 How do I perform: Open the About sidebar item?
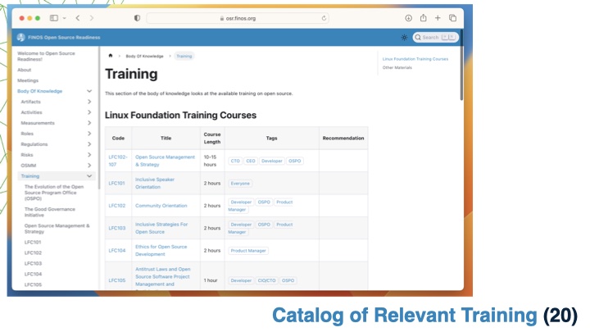(24, 70)
